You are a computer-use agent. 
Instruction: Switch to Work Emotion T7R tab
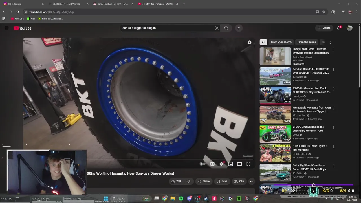(x=113, y=4)
